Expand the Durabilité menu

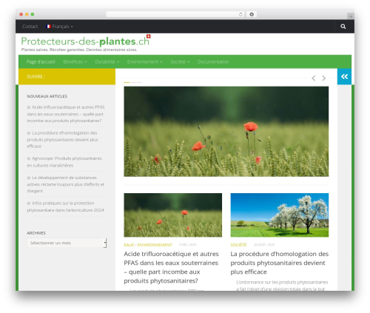coord(107,62)
